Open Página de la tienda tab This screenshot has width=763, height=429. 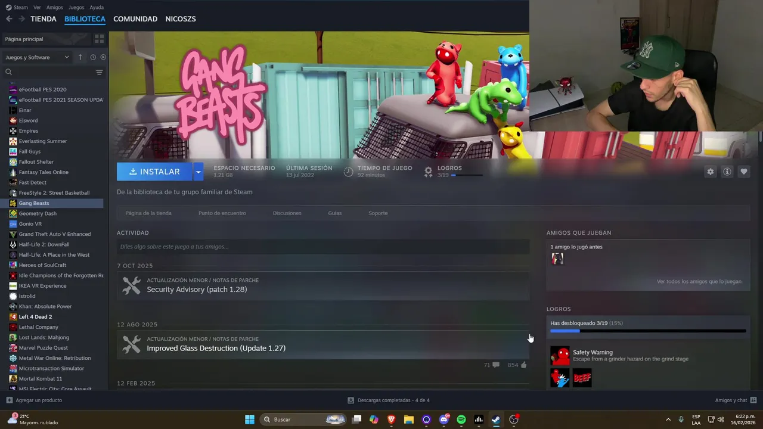pos(148,213)
